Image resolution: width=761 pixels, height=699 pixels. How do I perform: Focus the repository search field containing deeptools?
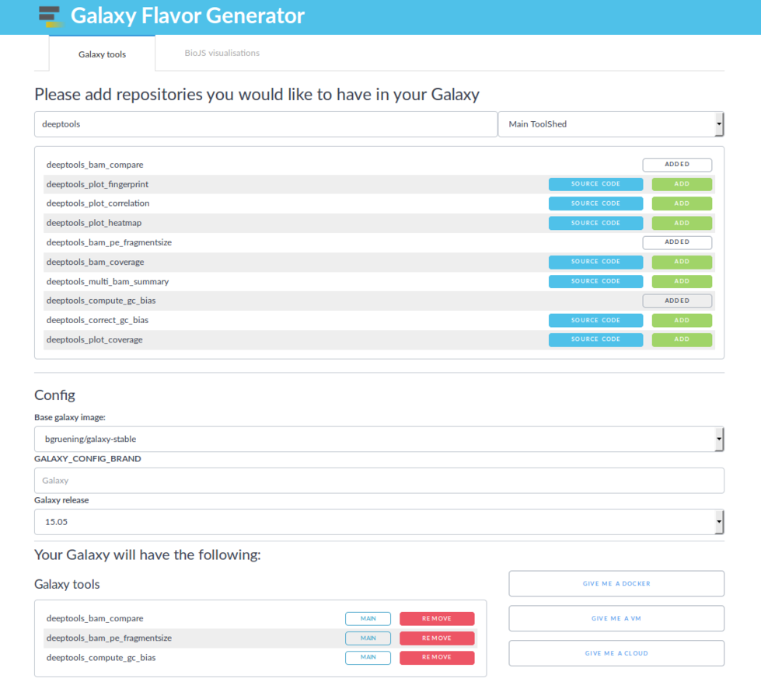tap(266, 124)
